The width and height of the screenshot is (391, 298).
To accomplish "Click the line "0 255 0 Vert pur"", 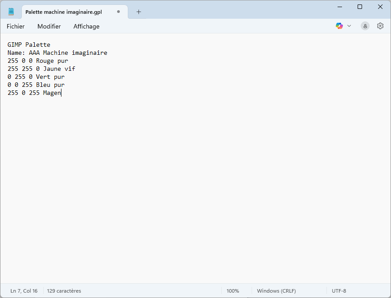I will (36, 77).
